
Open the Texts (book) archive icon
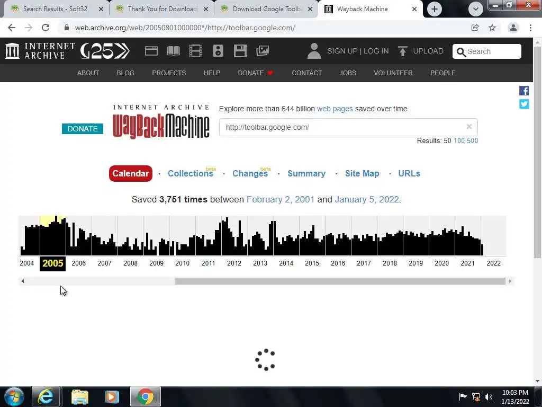click(x=174, y=51)
